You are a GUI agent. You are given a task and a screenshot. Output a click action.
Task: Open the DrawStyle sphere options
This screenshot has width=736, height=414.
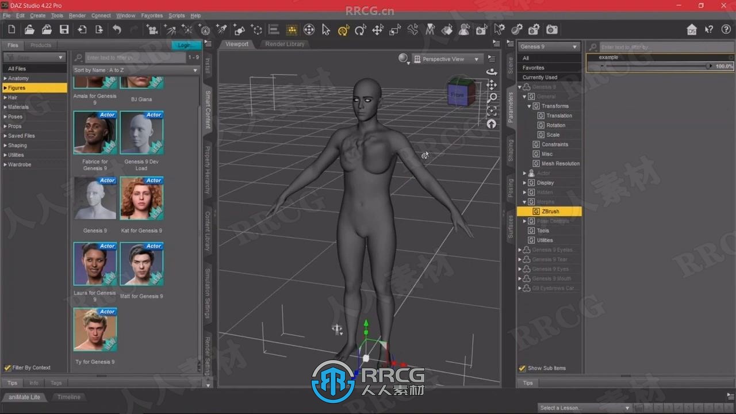(x=404, y=59)
